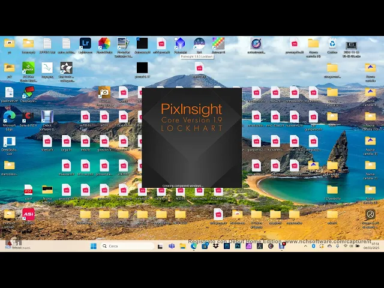
Task: Open the Lightroom desktop shortcut
Action: [85, 44]
